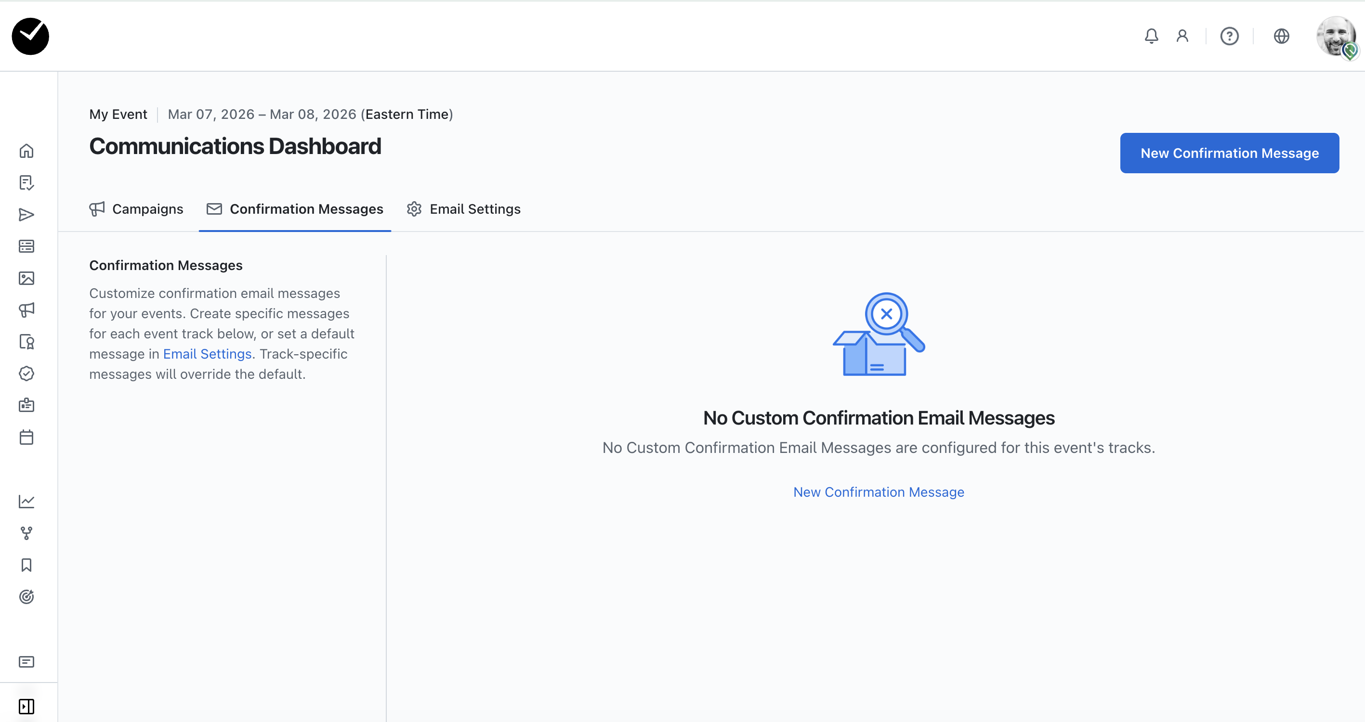Click the calendar sidebar icon
This screenshot has width=1365, height=722.
point(26,438)
